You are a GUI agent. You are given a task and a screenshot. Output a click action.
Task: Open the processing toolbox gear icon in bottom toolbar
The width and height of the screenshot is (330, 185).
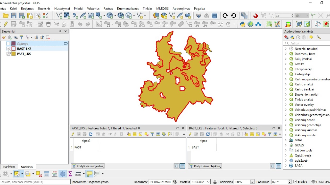pos(63,174)
